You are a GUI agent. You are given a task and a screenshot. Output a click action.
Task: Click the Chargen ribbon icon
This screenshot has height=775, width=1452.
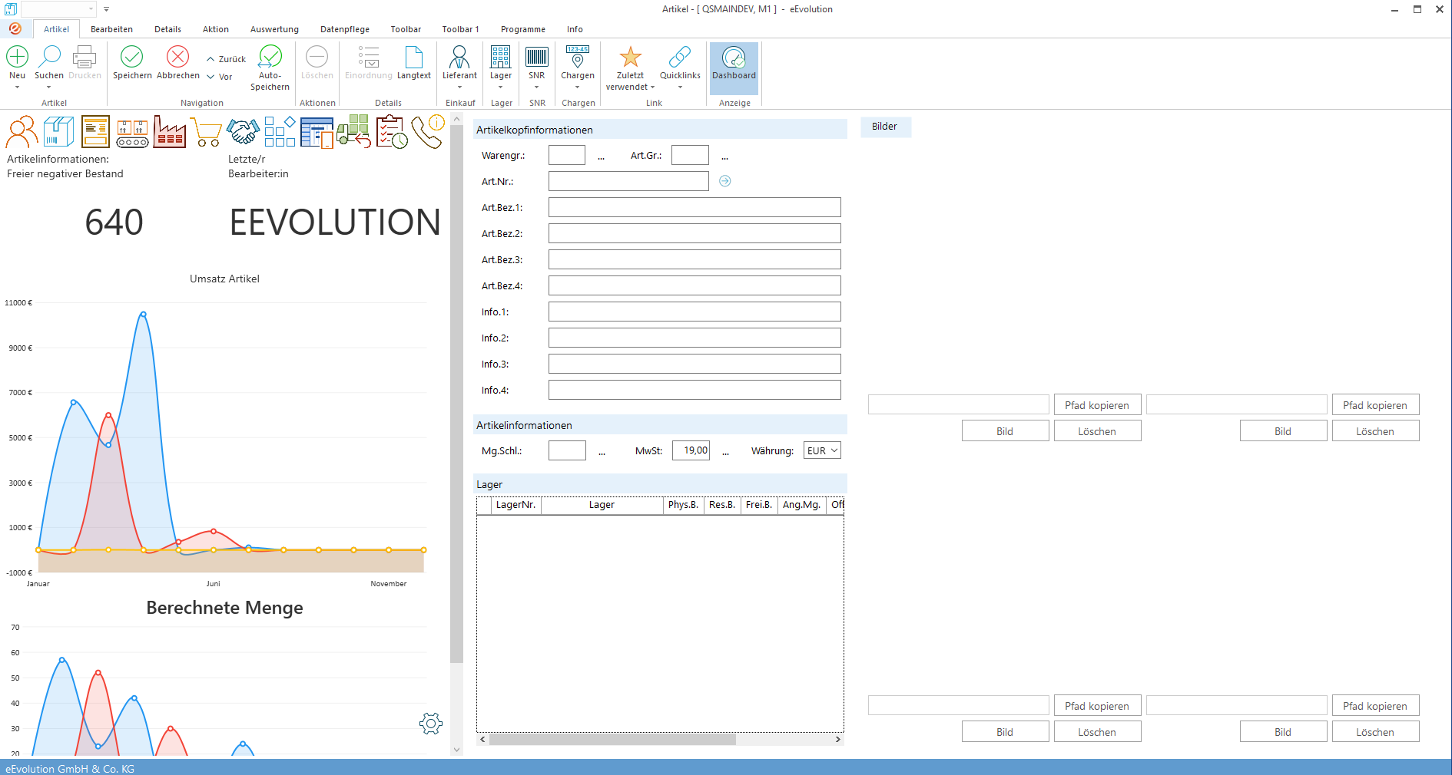click(x=578, y=56)
